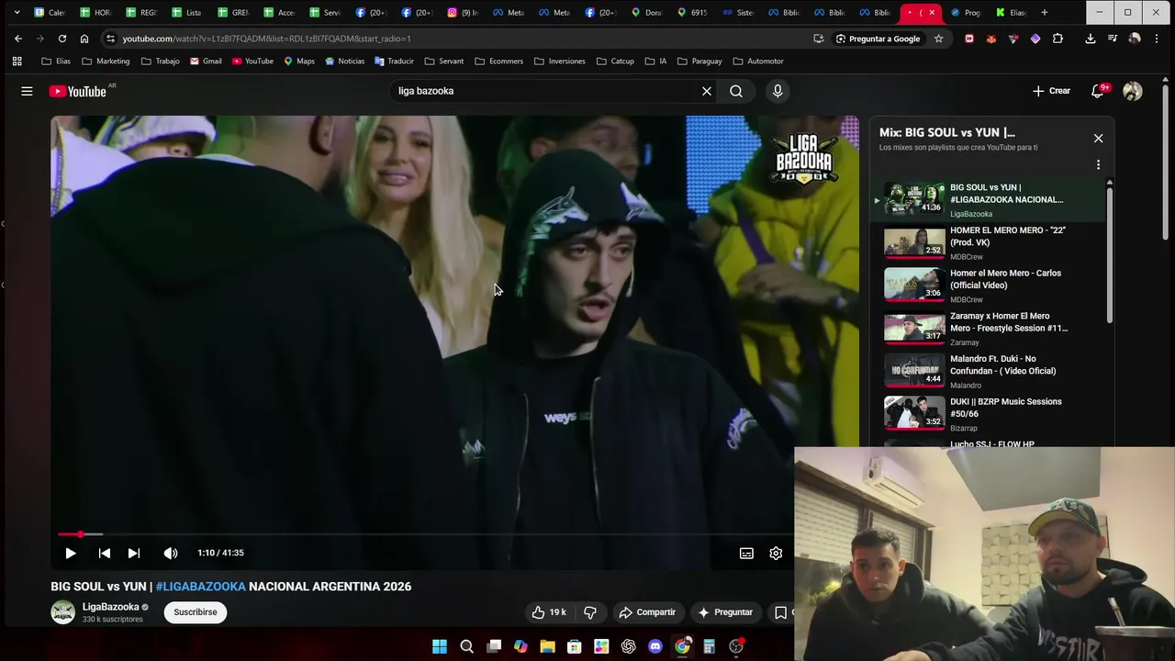Click the Compartir share button

click(647, 612)
